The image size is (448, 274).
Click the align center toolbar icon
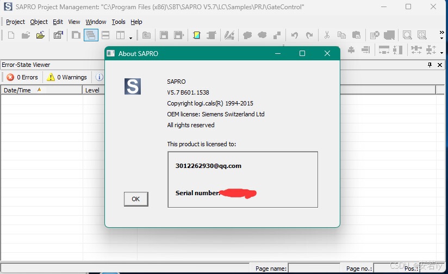[x=351, y=50]
